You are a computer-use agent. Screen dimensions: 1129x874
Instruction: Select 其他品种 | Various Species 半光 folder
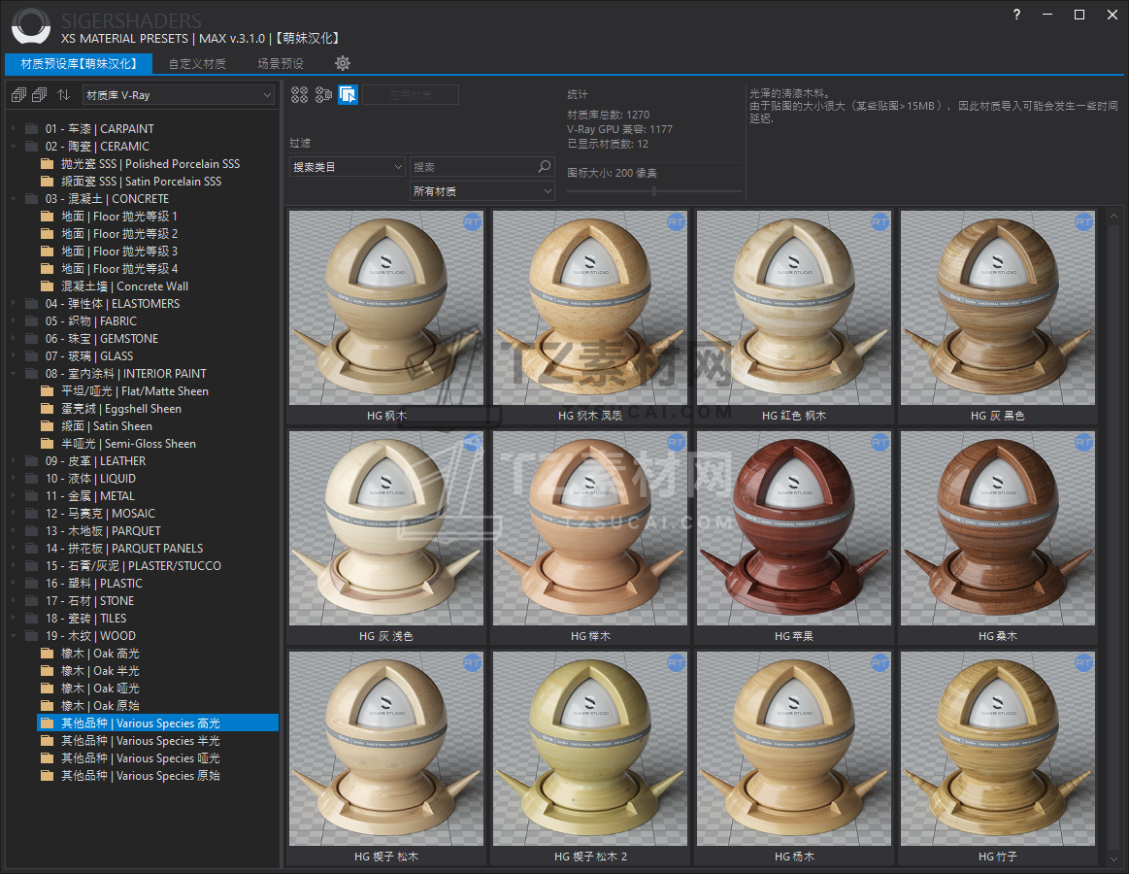click(x=141, y=741)
